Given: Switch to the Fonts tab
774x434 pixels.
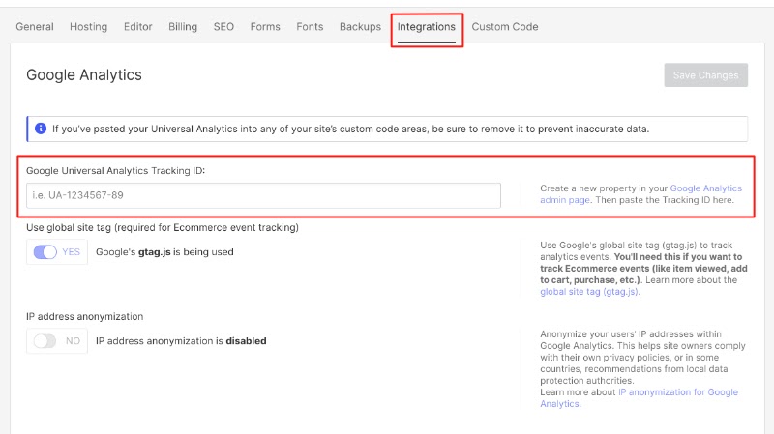Looking at the screenshot, I should (310, 27).
